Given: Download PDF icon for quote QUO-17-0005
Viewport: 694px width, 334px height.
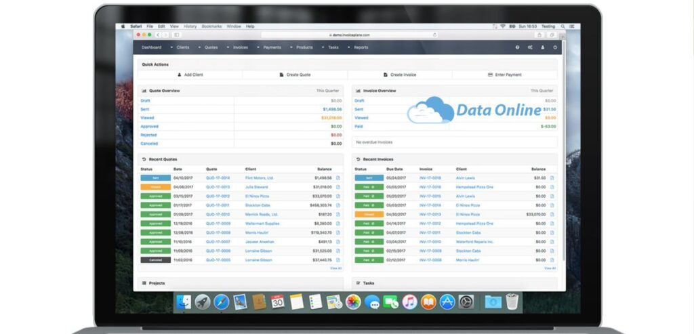Looking at the screenshot, I should pyautogui.click(x=338, y=260).
